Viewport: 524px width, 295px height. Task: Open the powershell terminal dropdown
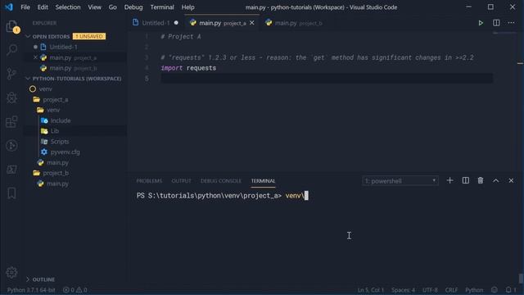[x=400, y=181]
